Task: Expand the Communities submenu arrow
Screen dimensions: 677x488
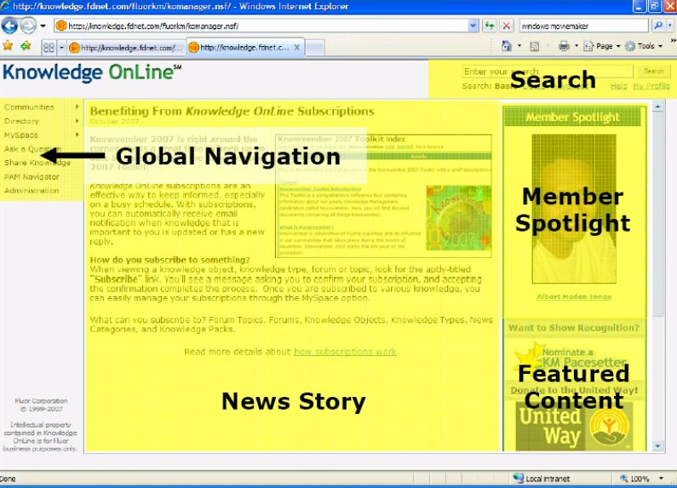Action: click(77, 106)
